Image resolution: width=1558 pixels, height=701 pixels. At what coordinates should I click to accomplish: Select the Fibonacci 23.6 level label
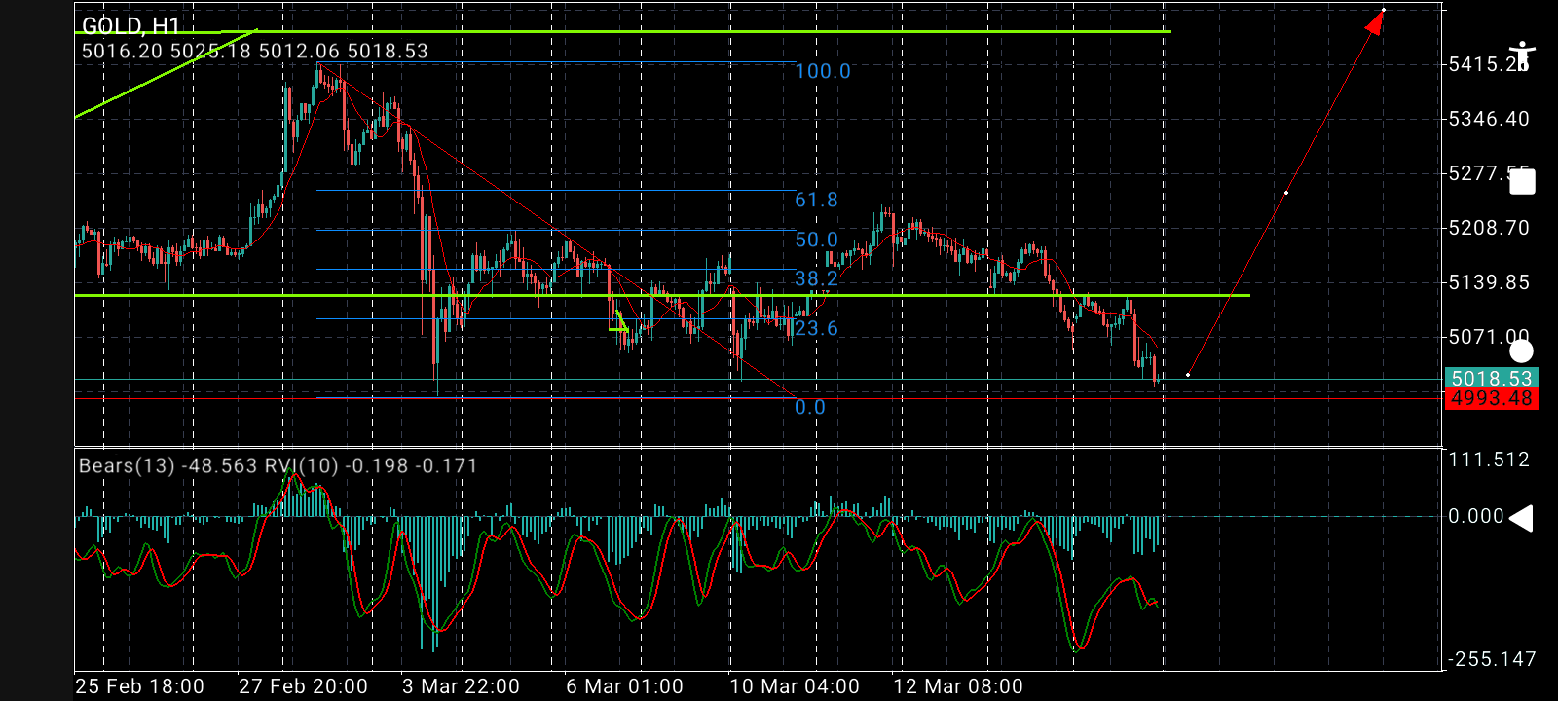tap(816, 328)
